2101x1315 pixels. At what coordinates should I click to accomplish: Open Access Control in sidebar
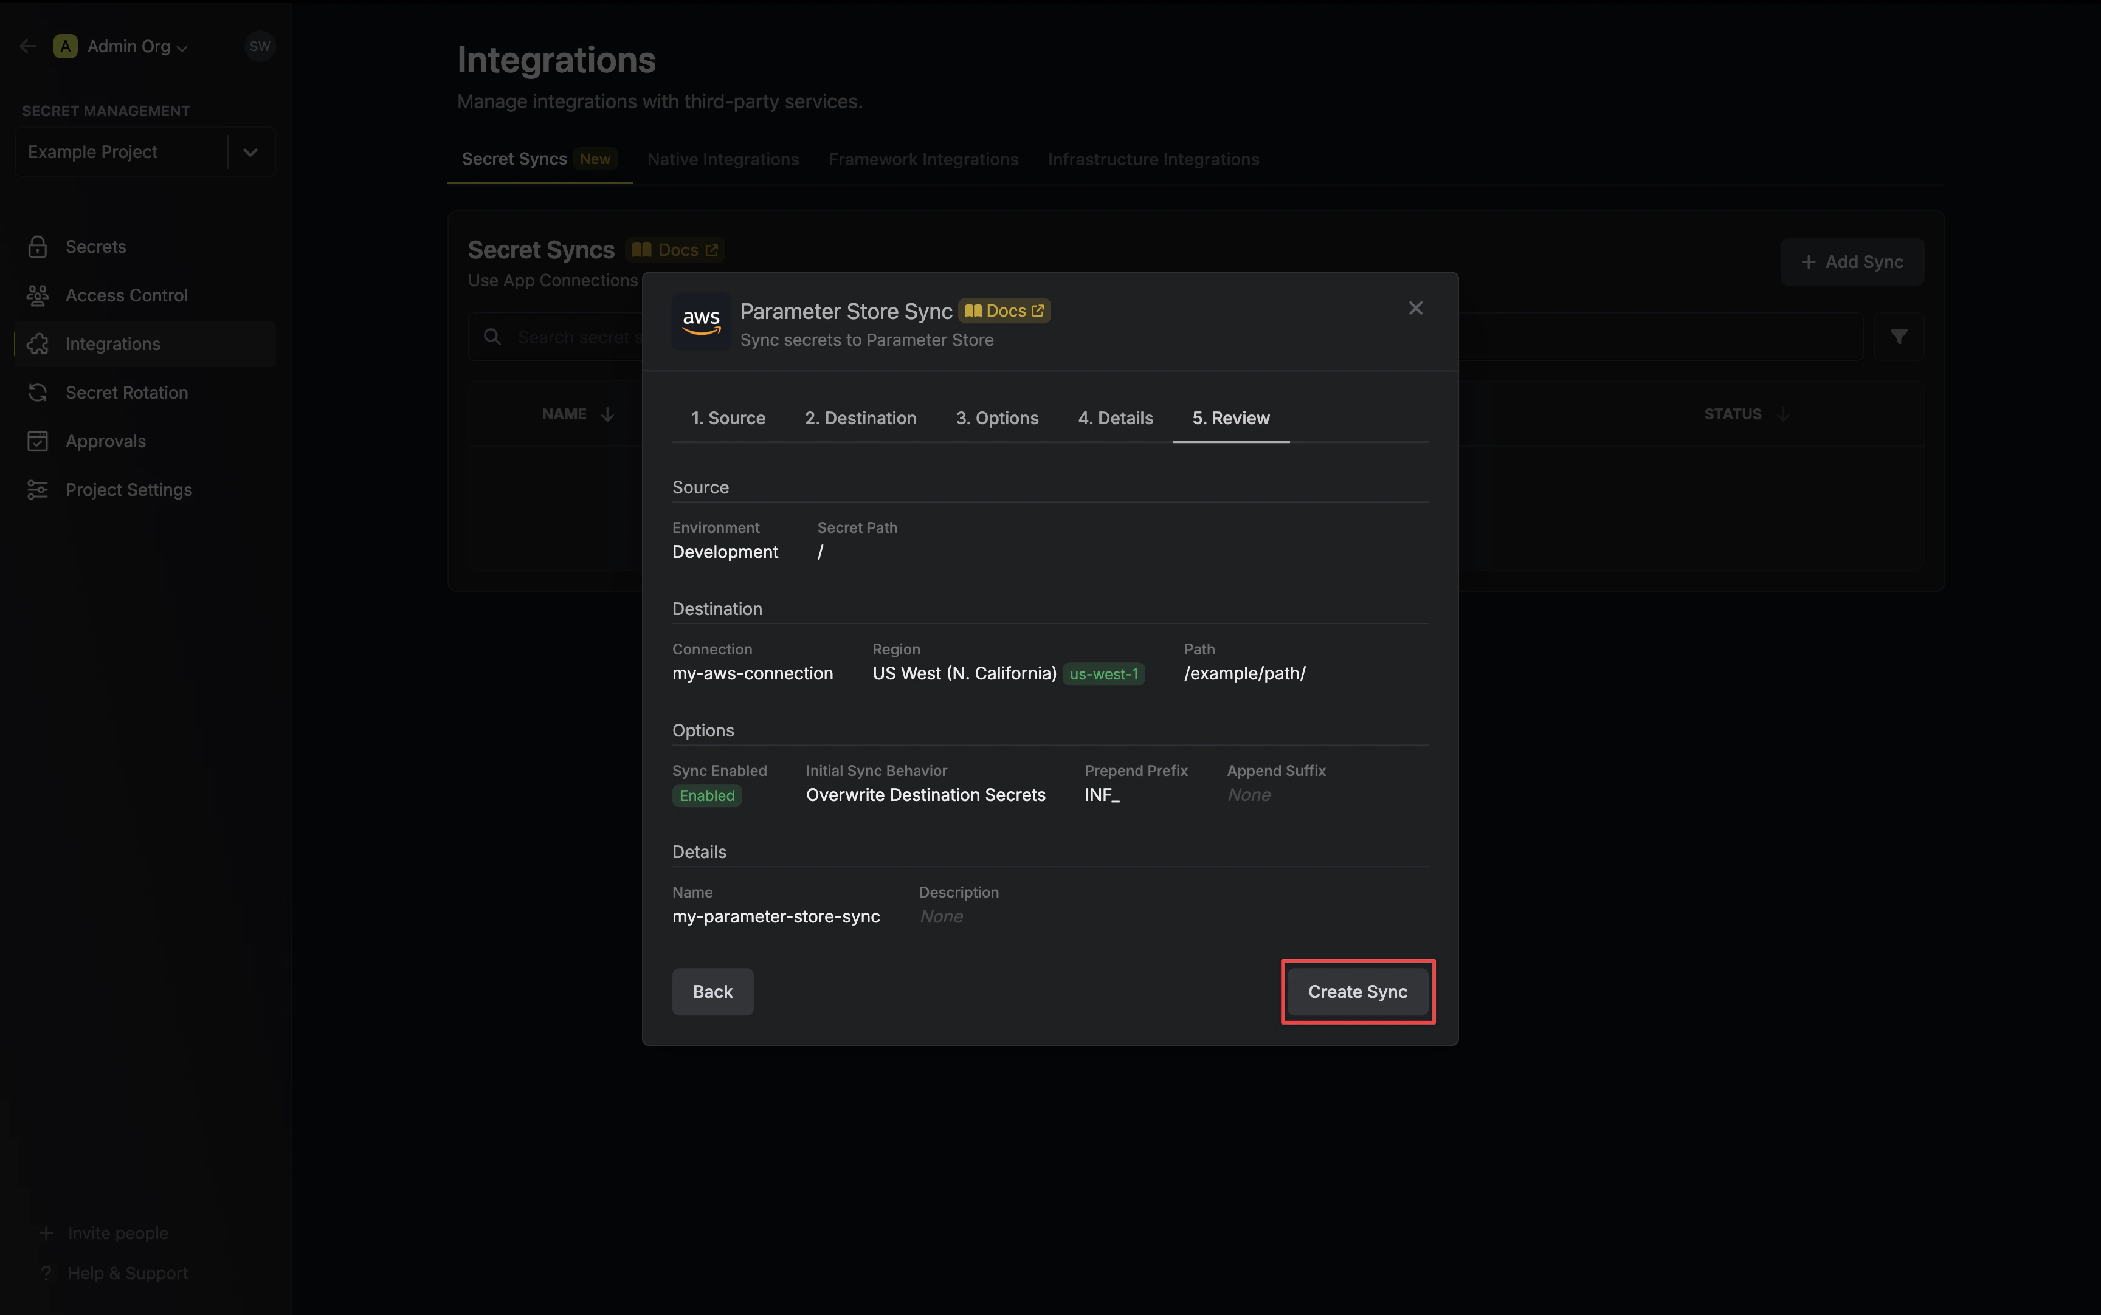[x=145, y=296]
